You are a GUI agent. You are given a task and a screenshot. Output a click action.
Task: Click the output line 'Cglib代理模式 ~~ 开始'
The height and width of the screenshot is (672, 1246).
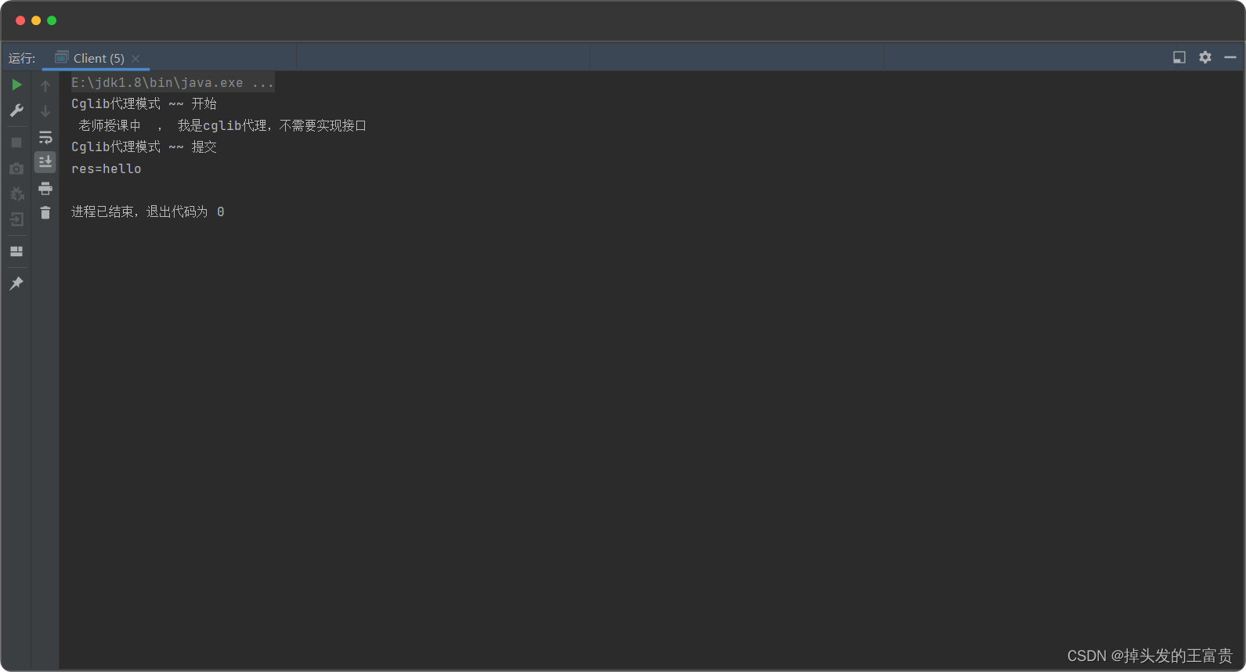click(x=144, y=103)
